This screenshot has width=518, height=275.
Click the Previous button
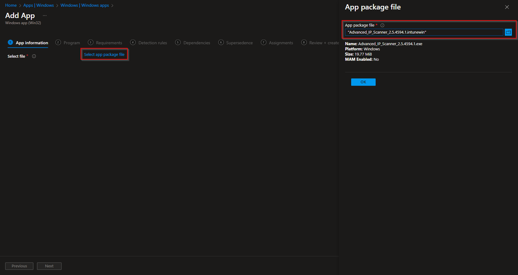tap(19, 266)
